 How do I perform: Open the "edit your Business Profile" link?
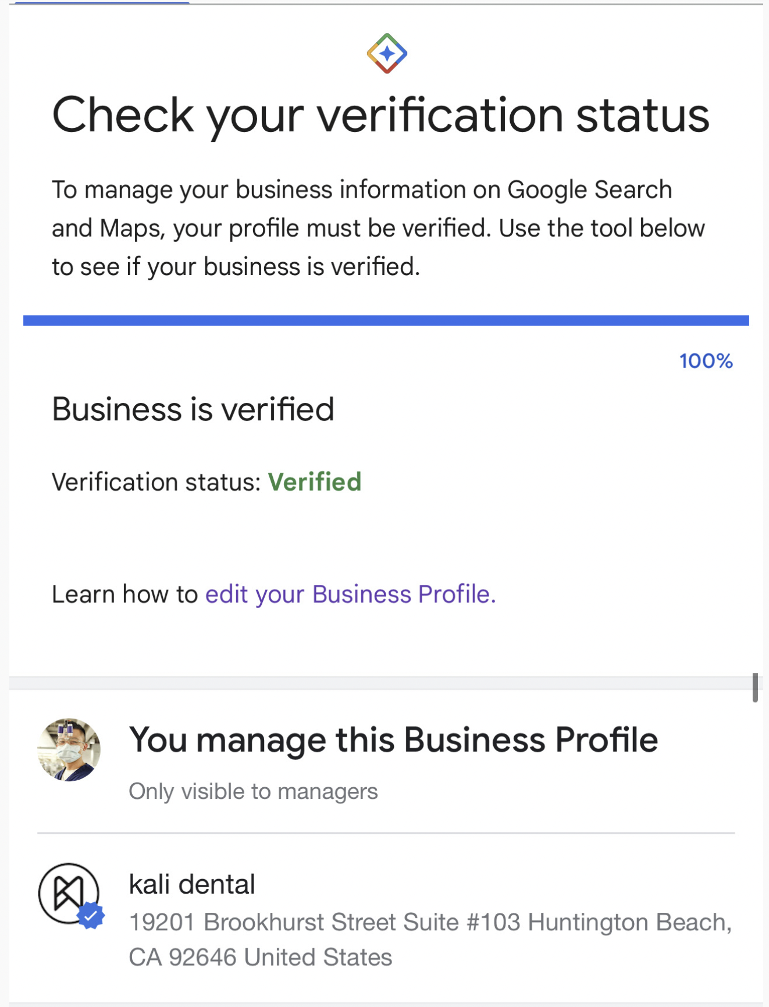350,594
